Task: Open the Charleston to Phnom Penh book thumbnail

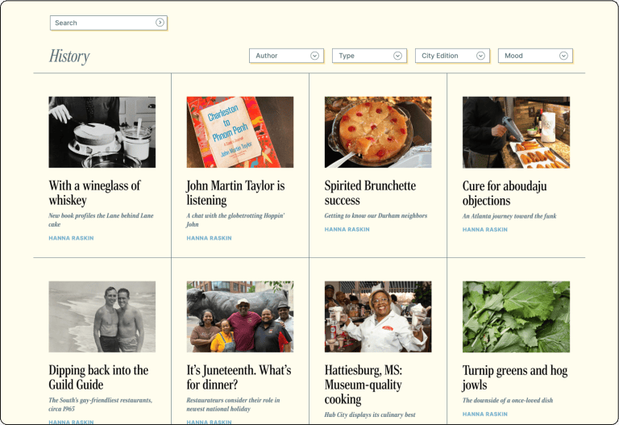Action: point(240,132)
